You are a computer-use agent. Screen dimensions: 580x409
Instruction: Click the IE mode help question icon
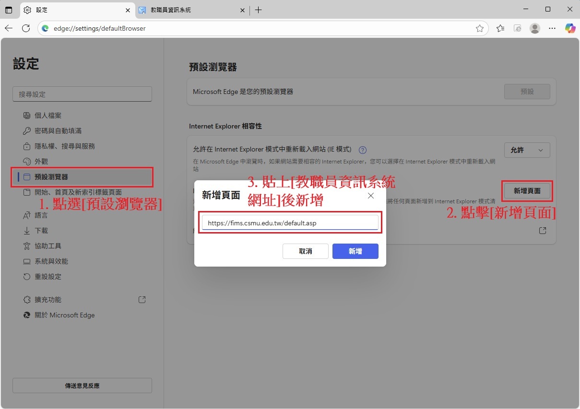pyautogui.click(x=363, y=150)
